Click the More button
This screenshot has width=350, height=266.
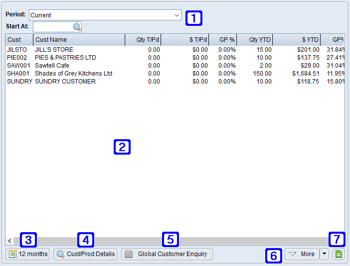[302, 254]
